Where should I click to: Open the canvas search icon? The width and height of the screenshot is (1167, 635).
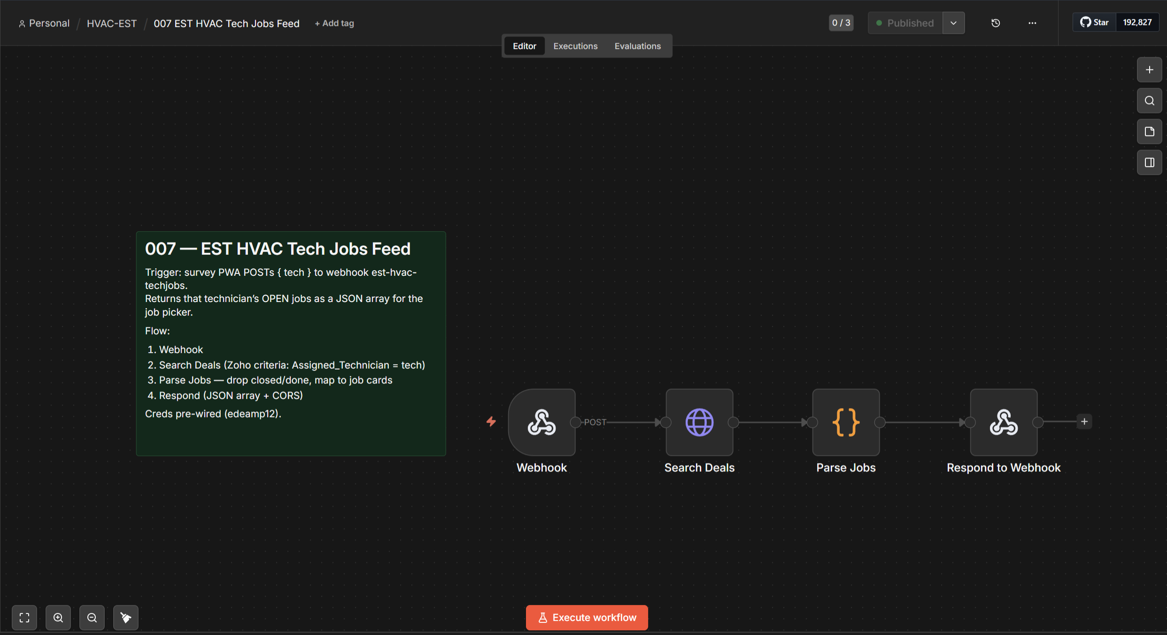click(1149, 101)
